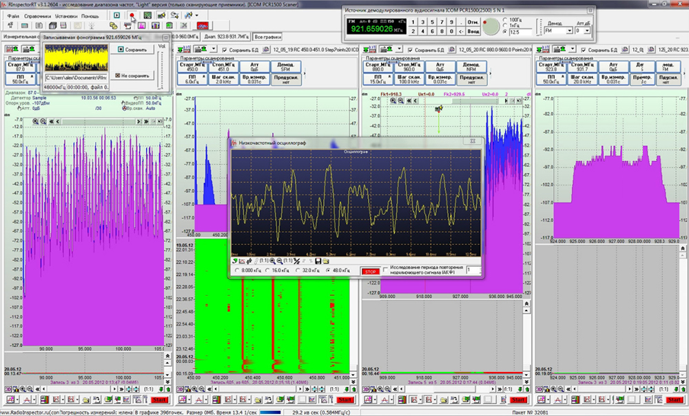
Task: Click the red record button in toolbar
Action: tap(131, 14)
